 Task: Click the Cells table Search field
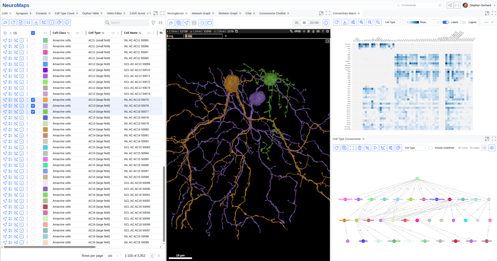coord(127,23)
